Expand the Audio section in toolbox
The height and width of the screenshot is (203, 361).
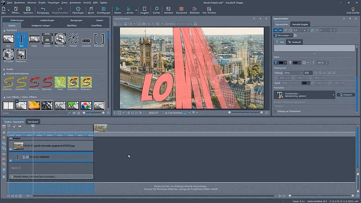[x=10, y=69]
